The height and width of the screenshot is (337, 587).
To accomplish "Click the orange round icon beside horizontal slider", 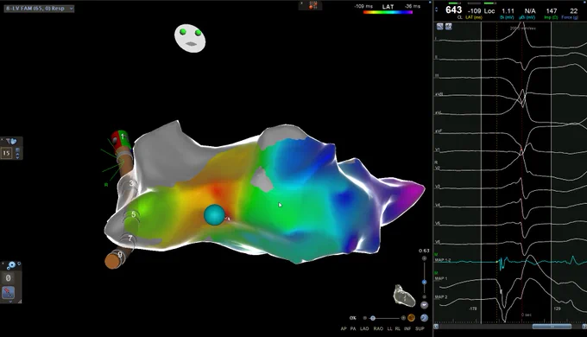I will (411, 318).
